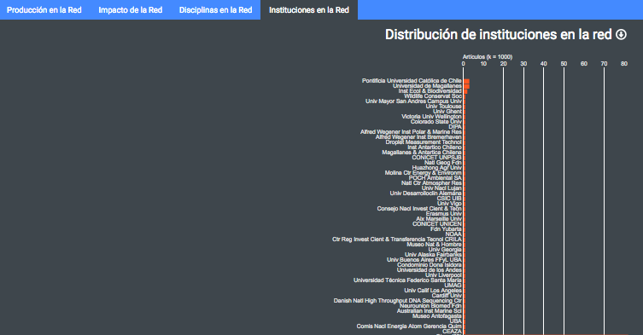Click the Instituciones en la Red tab

coord(309,10)
